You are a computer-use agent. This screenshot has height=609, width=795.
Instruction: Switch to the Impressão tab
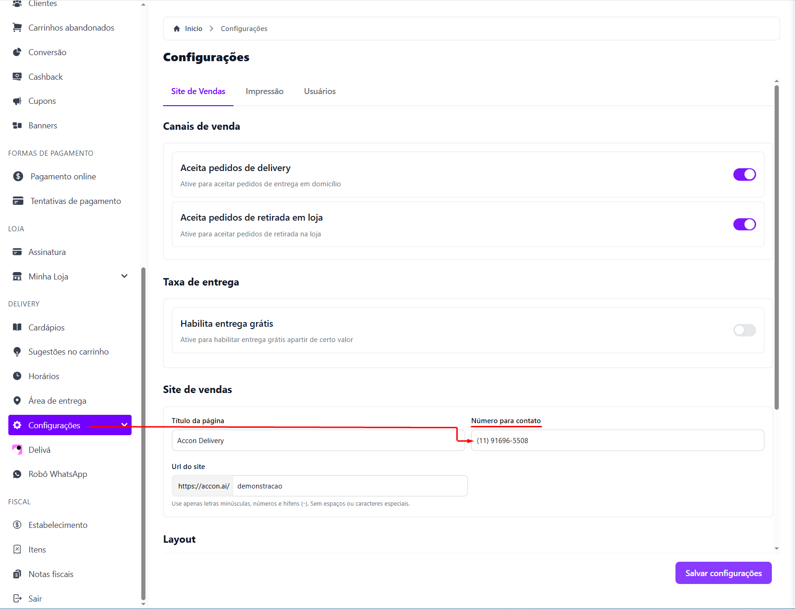(x=265, y=91)
